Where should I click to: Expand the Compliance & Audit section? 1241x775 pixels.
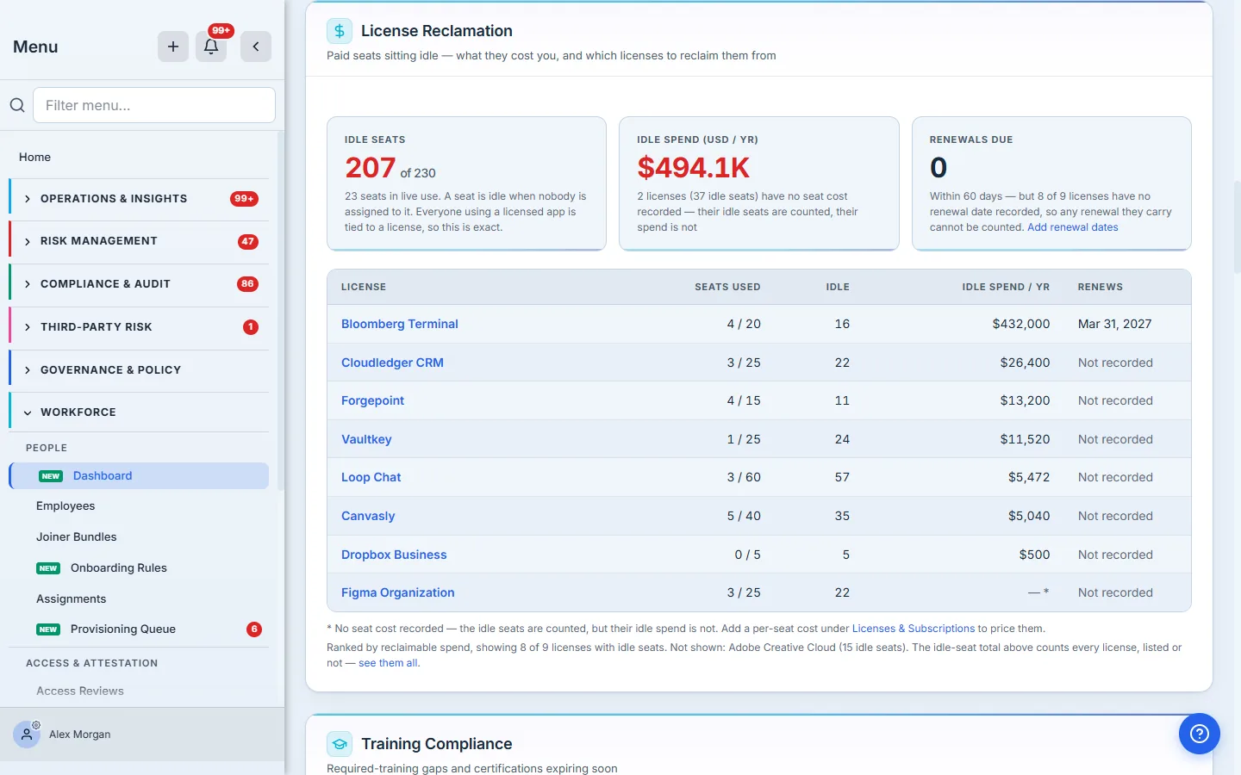coord(140,284)
